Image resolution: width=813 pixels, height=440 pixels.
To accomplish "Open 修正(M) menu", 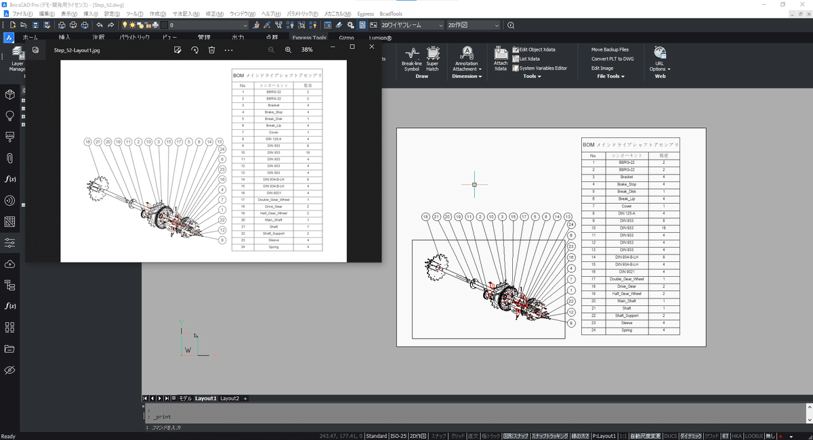I will click(x=215, y=14).
